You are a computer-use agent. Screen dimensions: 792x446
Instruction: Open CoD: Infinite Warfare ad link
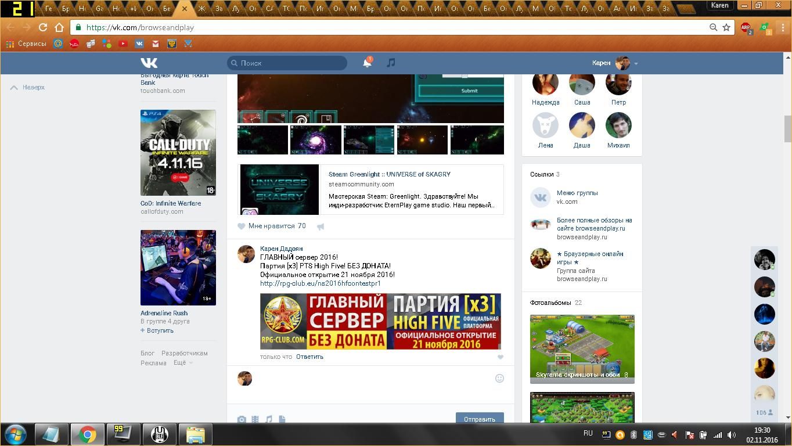[171, 203]
